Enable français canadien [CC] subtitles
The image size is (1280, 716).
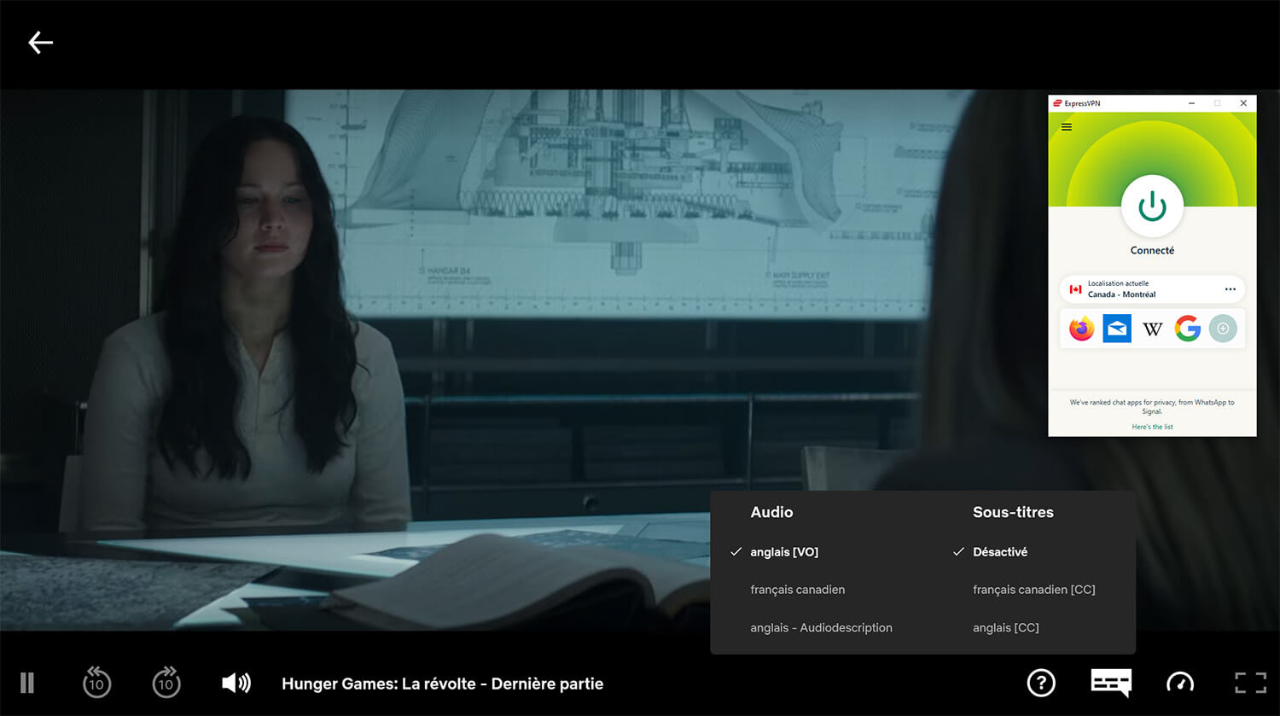1033,590
